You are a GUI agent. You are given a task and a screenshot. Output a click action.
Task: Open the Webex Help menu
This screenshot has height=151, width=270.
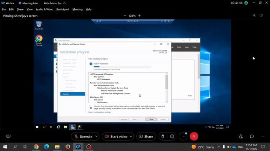(89, 9)
